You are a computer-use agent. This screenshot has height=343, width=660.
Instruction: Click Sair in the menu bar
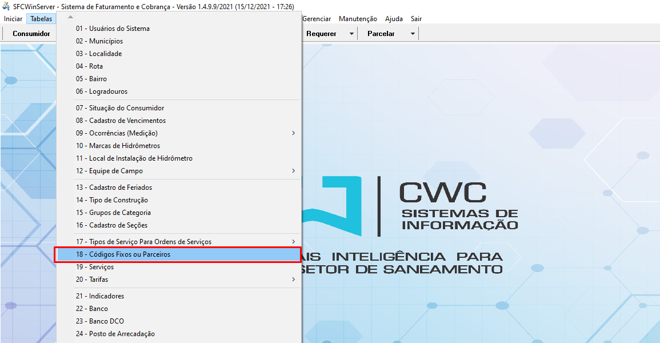tap(416, 19)
